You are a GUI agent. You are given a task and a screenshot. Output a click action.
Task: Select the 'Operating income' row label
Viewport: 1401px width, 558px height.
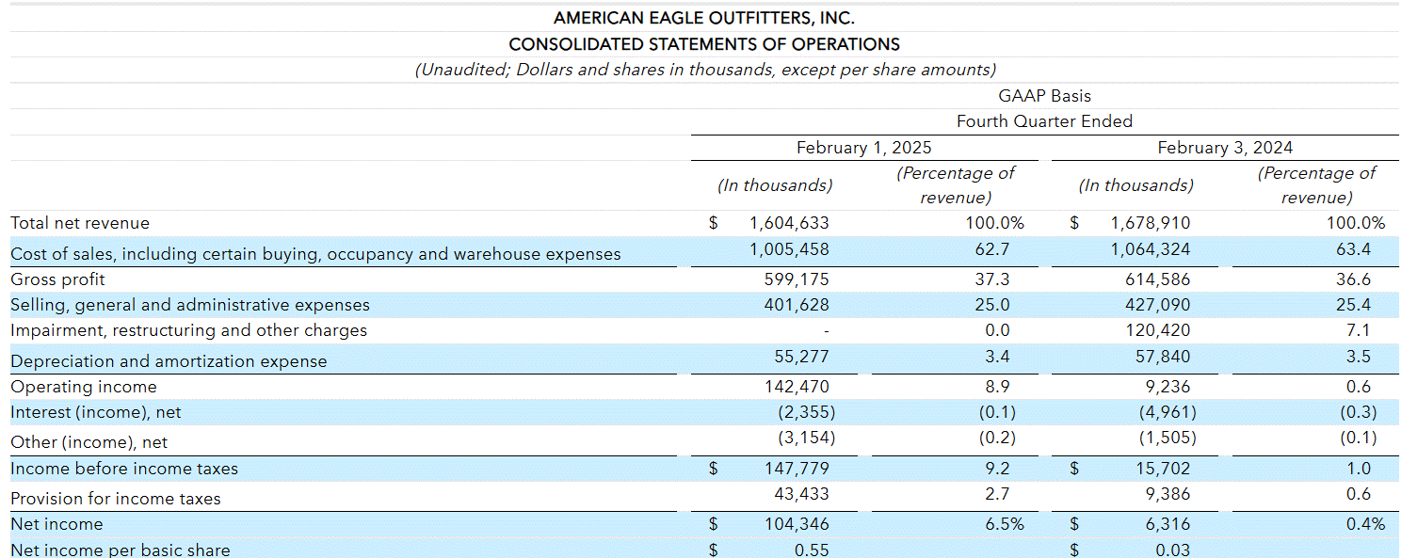[x=84, y=387]
